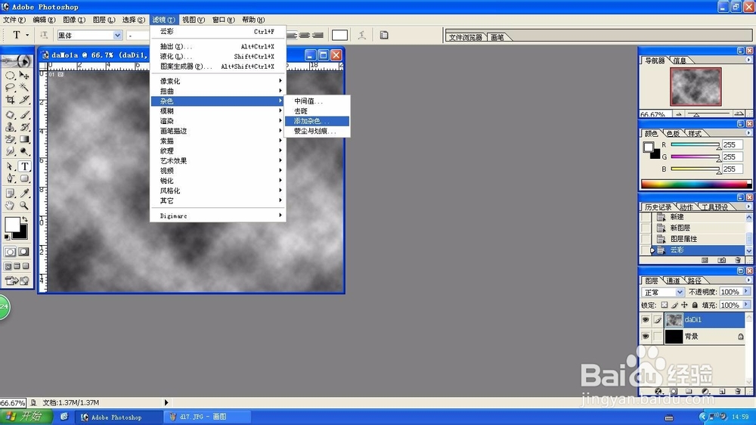The height and width of the screenshot is (425, 756).
Task: Select the History Brush tool
Action: 24,127
